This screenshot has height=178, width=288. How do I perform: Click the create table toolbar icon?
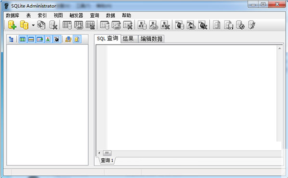click(x=67, y=25)
